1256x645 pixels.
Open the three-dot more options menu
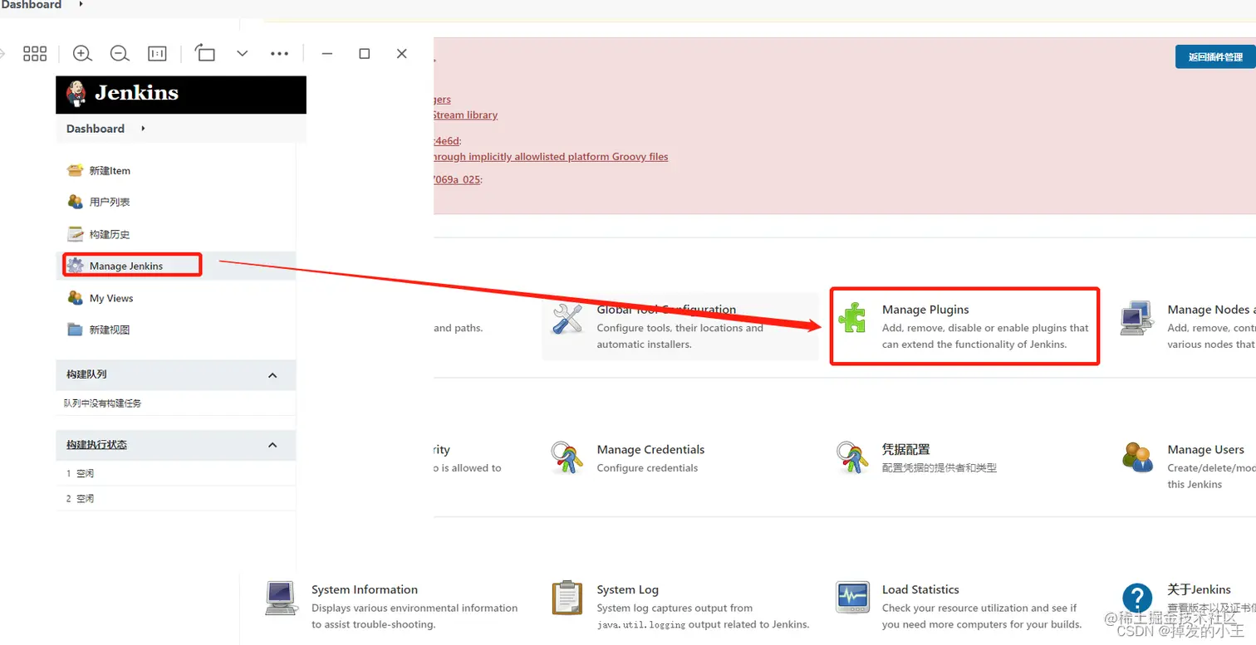279,53
